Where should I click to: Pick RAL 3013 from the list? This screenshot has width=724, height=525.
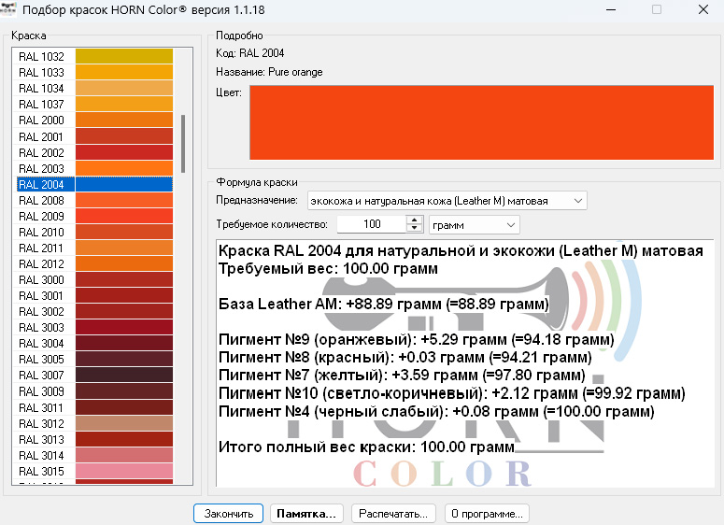point(94,440)
